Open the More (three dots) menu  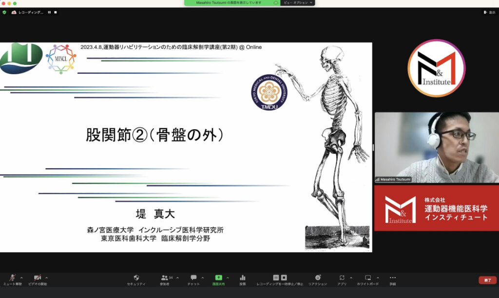click(x=393, y=278)
